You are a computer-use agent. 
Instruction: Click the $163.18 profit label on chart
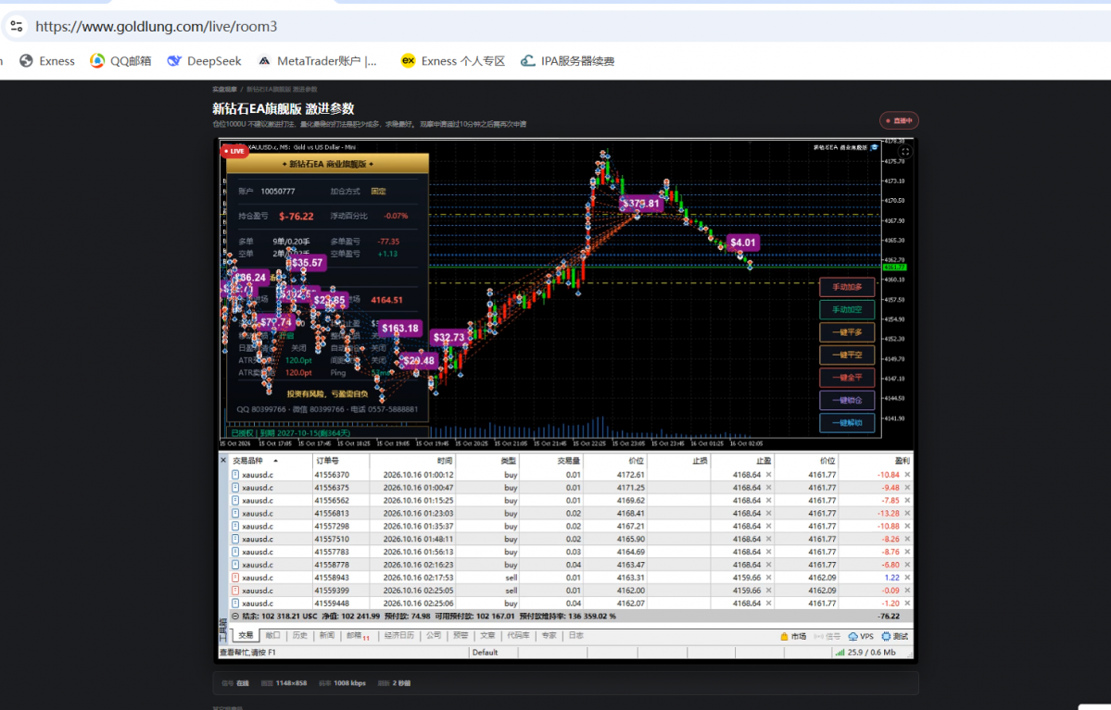pos(400,329)
